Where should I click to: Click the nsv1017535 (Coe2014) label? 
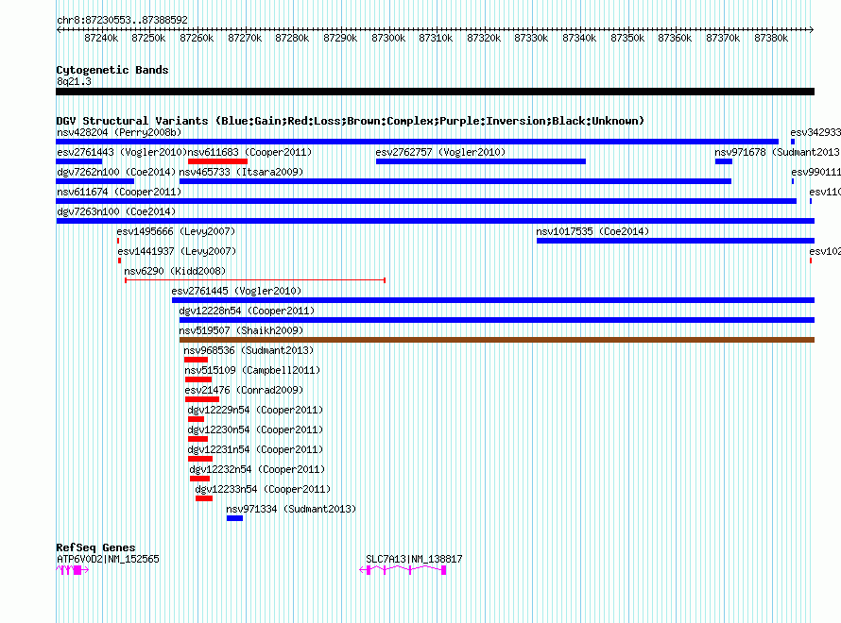(592, 231)
